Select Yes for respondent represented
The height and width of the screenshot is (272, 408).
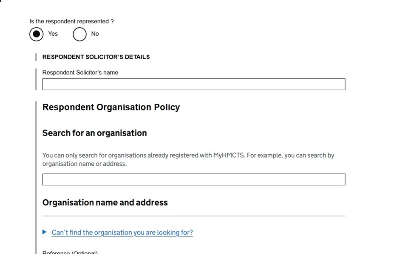[x=37, y=34]
